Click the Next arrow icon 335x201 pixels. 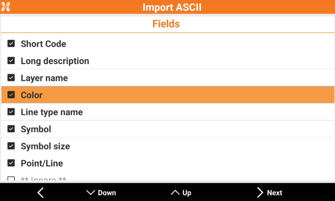[260, 193]
